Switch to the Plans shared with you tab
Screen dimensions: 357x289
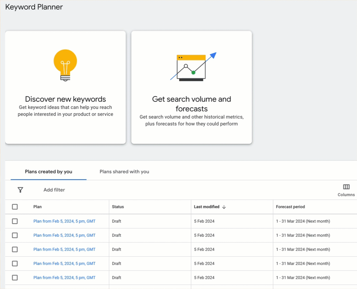click(124, 171)
